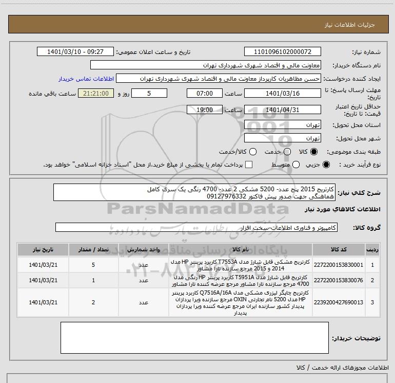The image size is (395, 383).
Task: Click the response deadline date 1401/03/16
Action: click(x=282, y=93)
